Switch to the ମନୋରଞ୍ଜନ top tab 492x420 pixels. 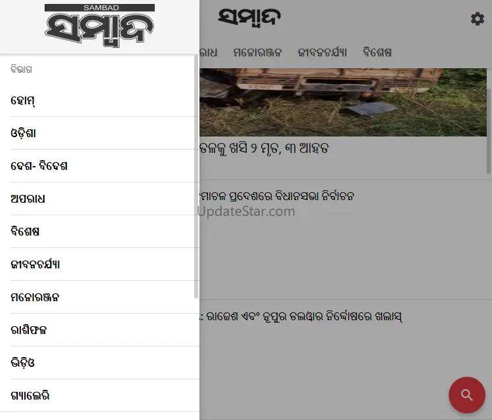pos(257,52)
